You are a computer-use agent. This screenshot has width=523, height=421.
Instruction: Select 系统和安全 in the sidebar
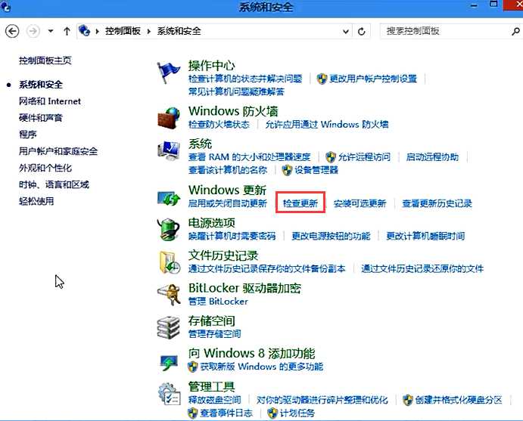pyautogui.click(x=41, y=85)
